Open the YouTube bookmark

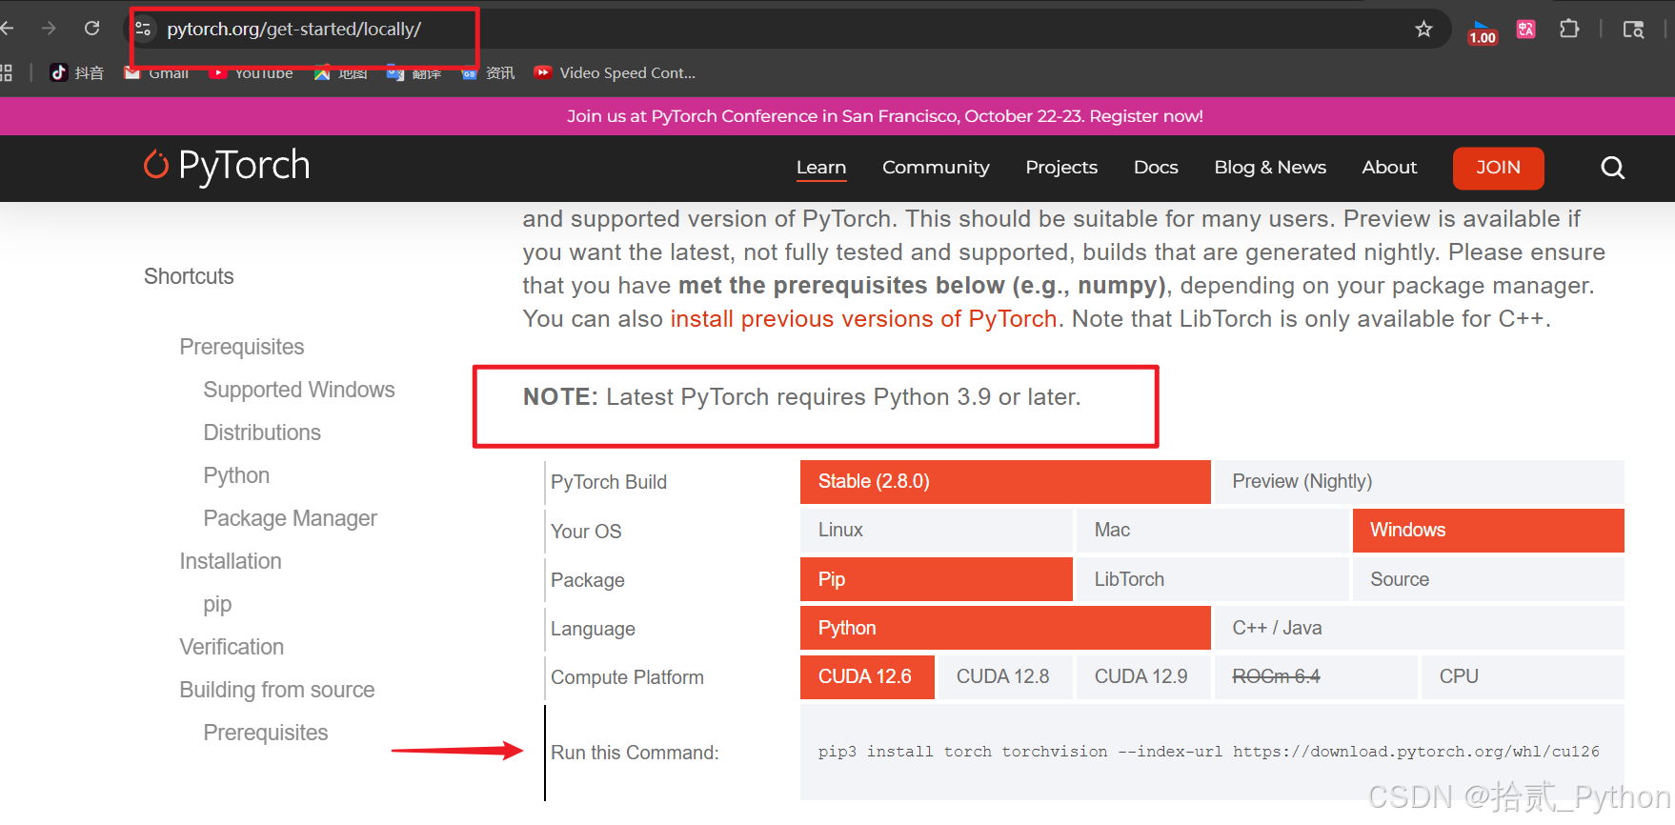point(252,72)
